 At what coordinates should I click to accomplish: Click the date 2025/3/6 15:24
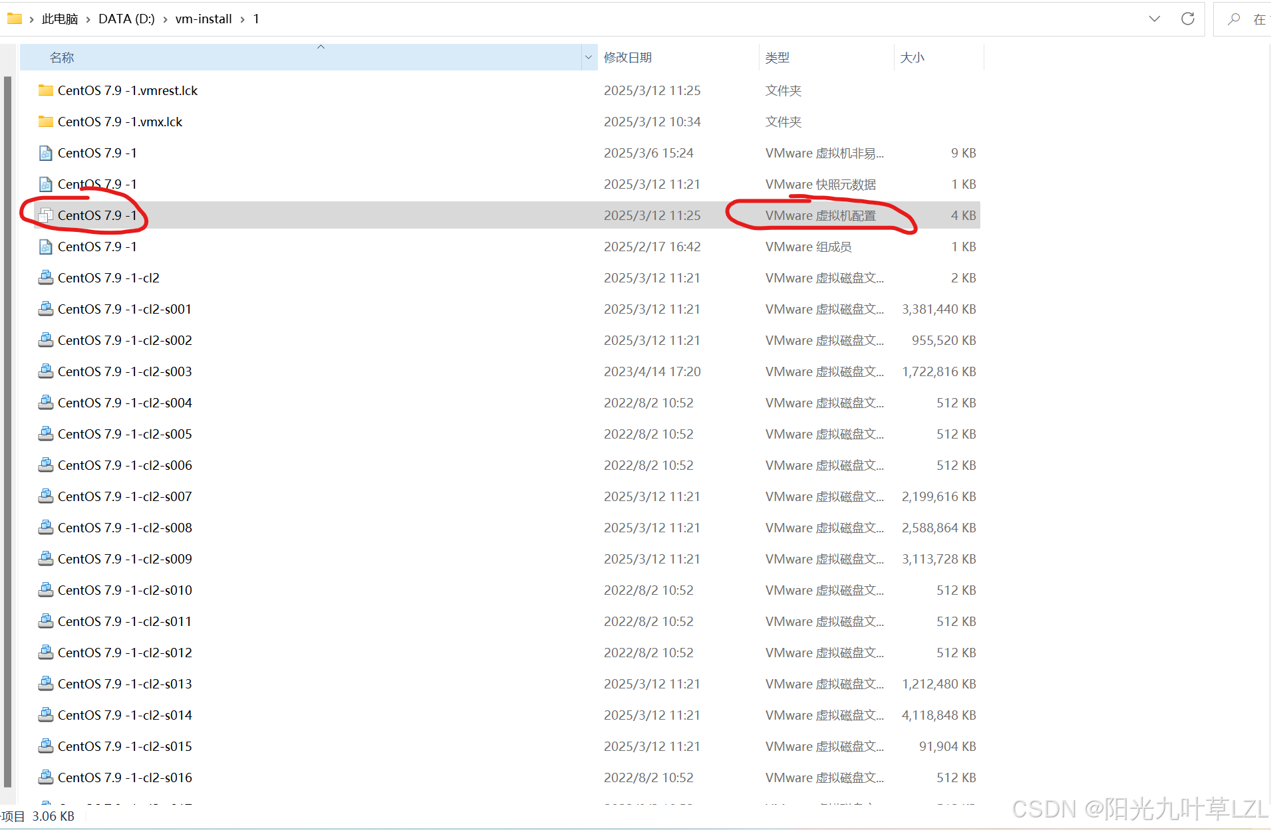(648, 153)
